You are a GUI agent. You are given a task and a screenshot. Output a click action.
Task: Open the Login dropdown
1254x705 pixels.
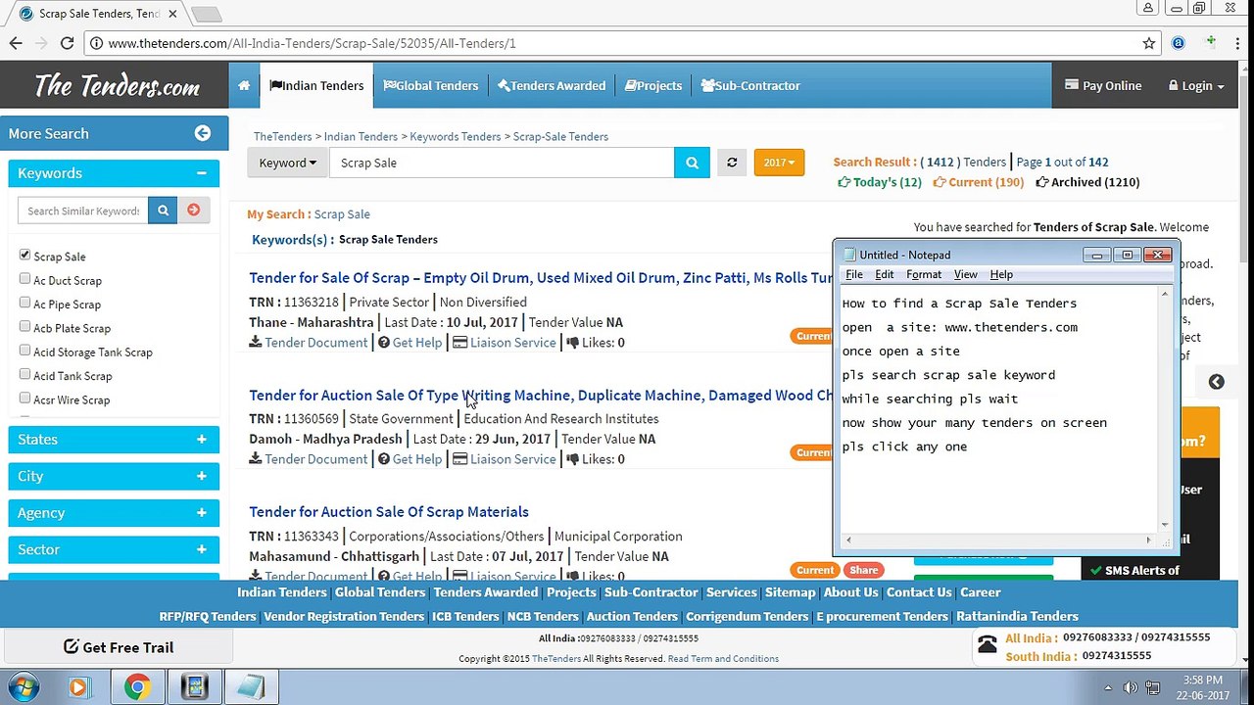click(x=1196, y=85)
